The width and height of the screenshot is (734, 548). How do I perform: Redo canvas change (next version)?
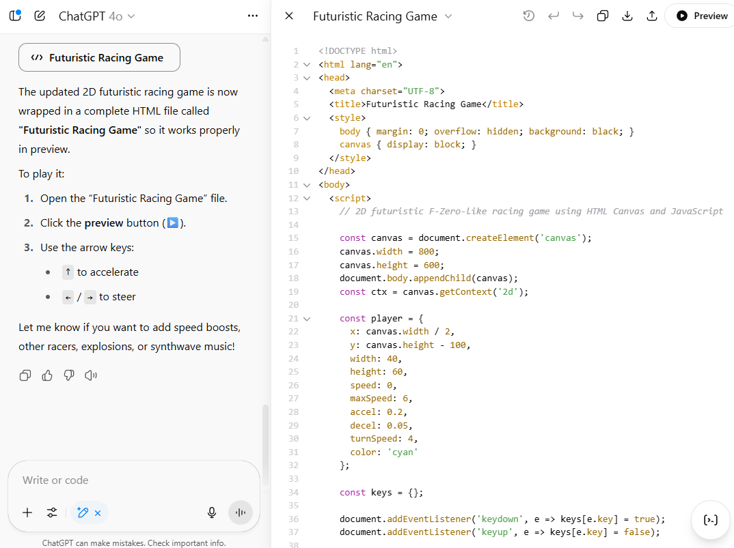tap(578, 16)
